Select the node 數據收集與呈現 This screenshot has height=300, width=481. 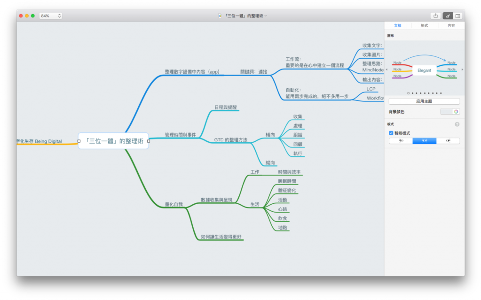(x=217, y=200)
